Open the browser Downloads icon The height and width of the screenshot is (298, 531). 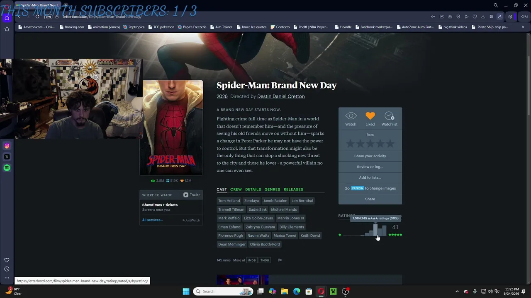[483, 17]
